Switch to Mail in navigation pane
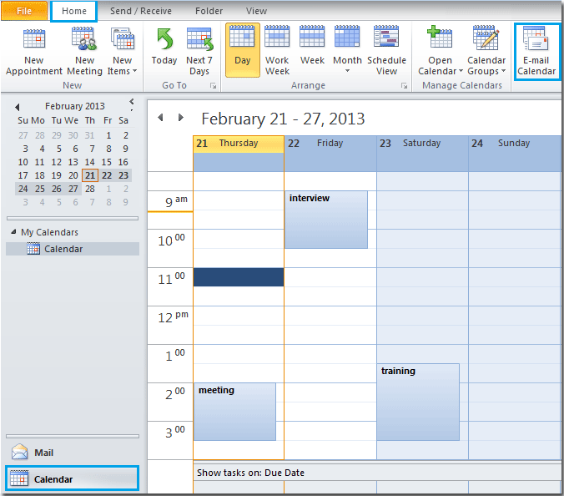This screenshot has height=496, width=564. coord(43,453)
